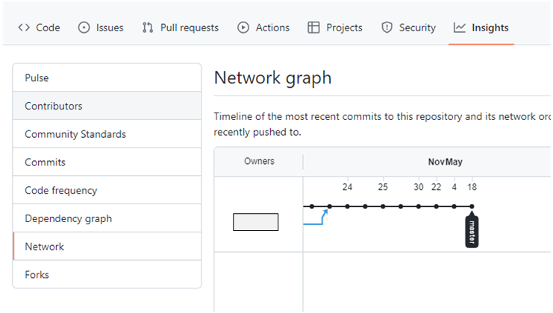Select the commit dot under date 25
This screenshot has width=553, height=313.
(x=383, y=206)
